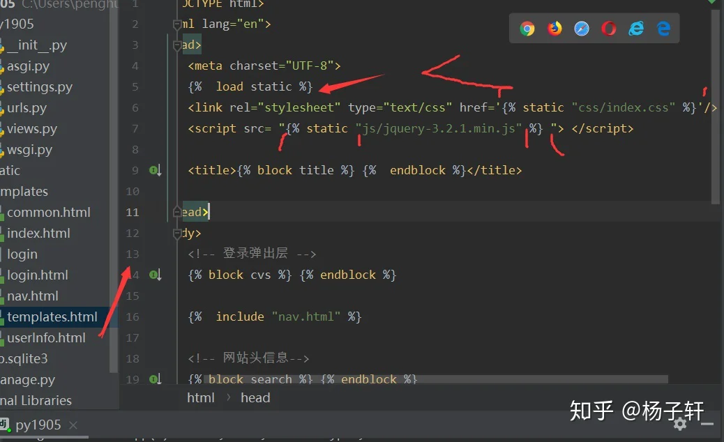Collapse the html tag fold on line 2

tap(177, 24)
